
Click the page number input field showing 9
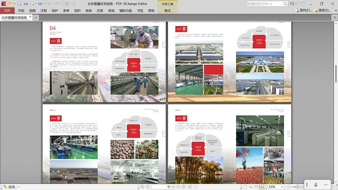pyautogui.click(x=163, y=187)
